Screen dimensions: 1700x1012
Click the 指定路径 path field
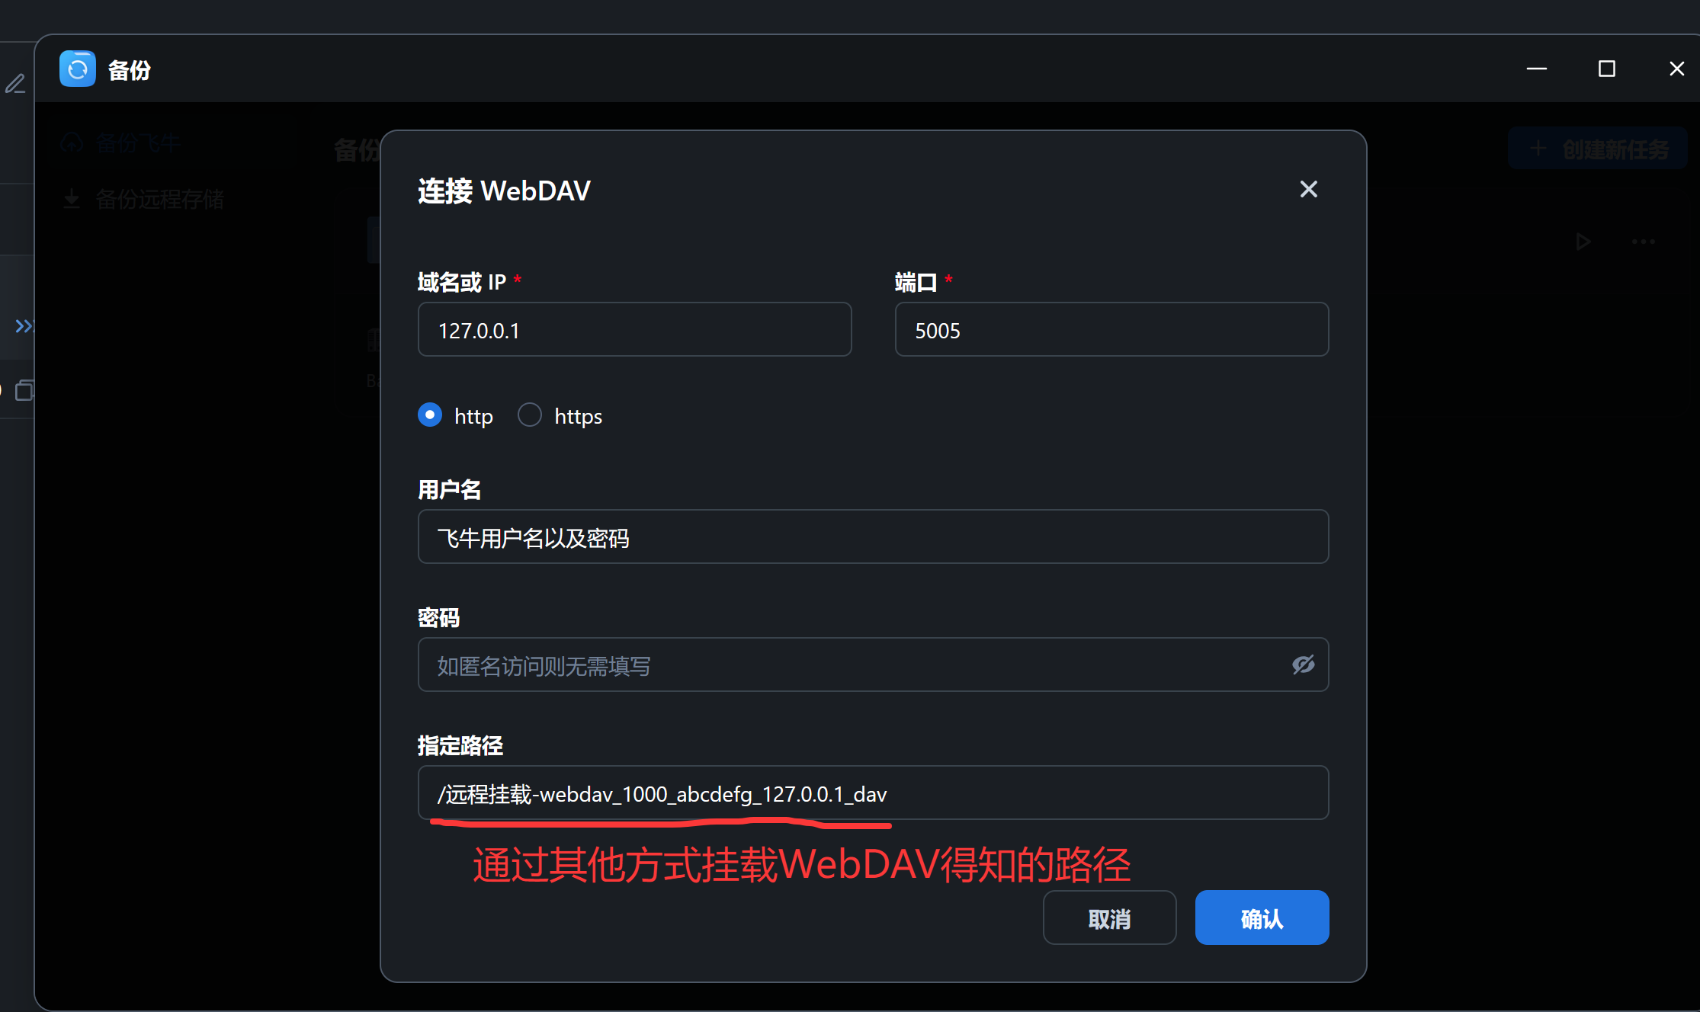[872, 793]
